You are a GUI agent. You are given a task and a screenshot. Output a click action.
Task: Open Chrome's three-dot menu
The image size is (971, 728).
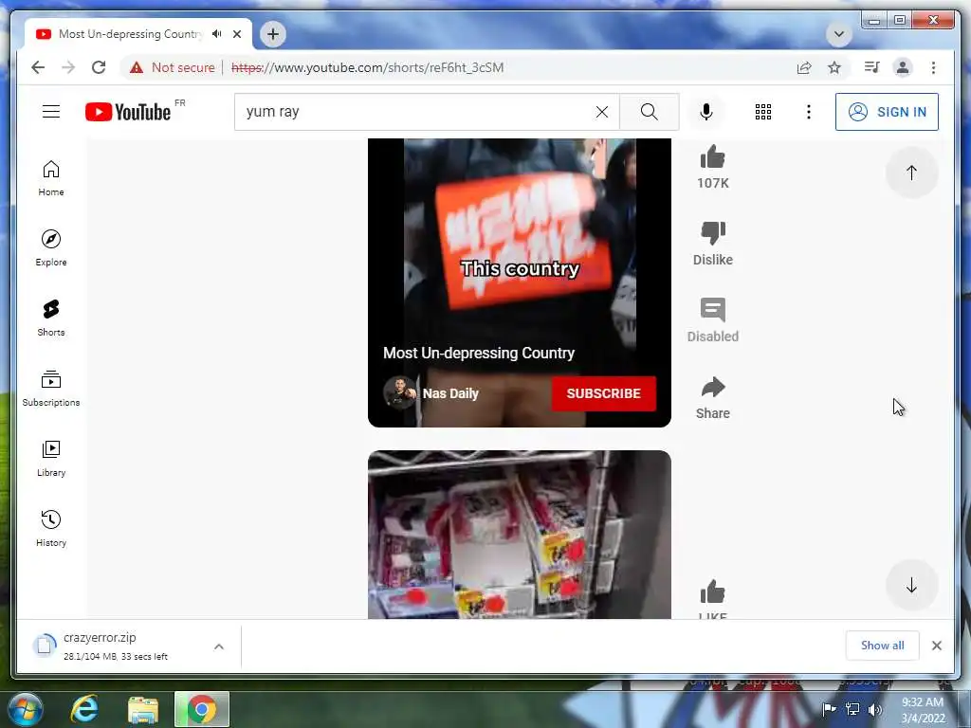click(933, 67)
